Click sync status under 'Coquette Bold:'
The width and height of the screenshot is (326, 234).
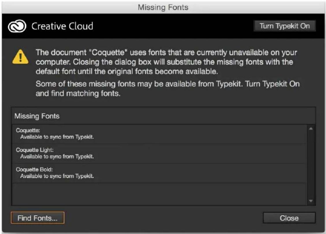[57, 176]
